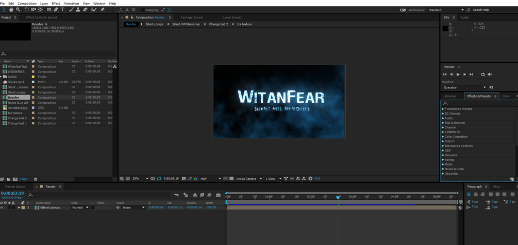This screenshot has height=245, width=518.
Task: Select the Horizontal Type tool
Action: point(63,10)
